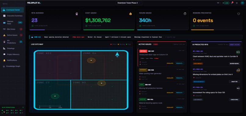246x116 pixels.
Task: Open Site Zones from sidebar
Action: coord(13,29)
